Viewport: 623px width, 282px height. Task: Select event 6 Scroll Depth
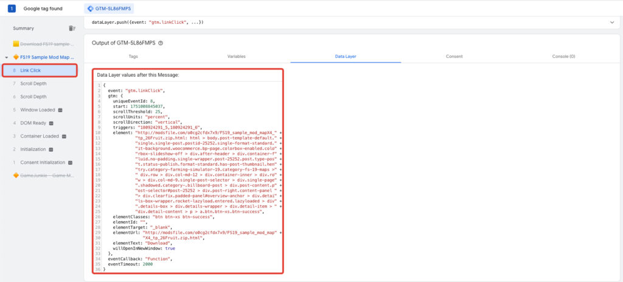tap(33, 97)
